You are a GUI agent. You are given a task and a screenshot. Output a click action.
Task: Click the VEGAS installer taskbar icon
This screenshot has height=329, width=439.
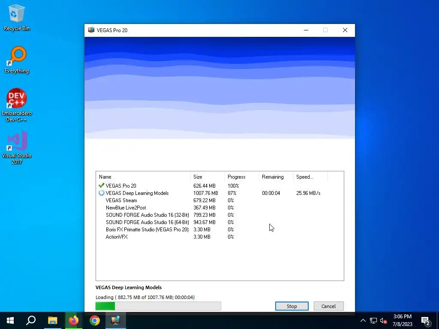pyautogui.click(x=116, y=320)
